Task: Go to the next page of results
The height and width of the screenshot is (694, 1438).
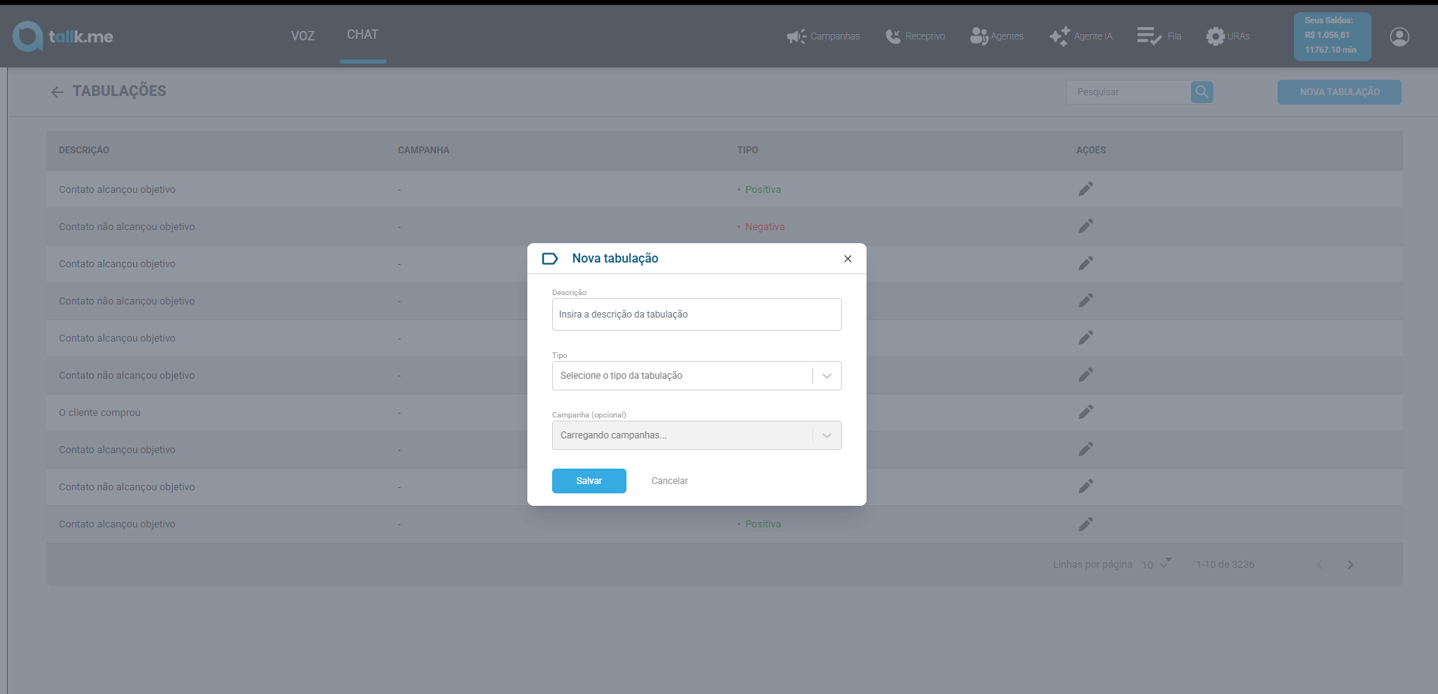Action: coord(1350,565)
